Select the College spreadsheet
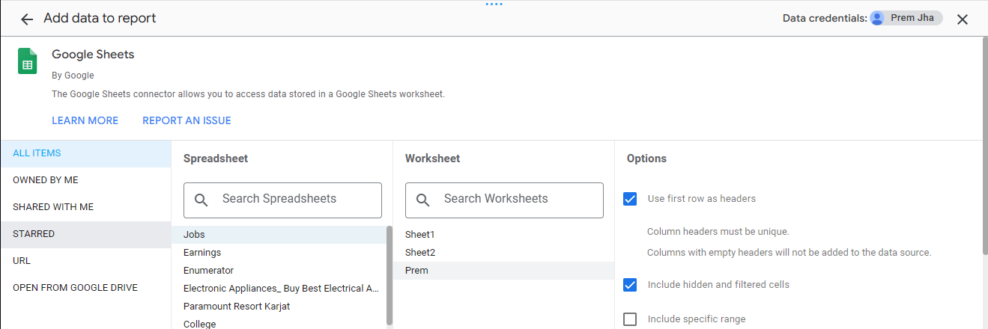The height and width of the screenshot is (329, 988). tap(279, 324)
